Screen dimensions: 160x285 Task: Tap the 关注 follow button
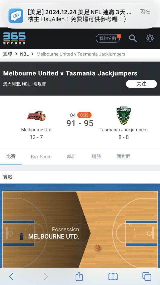pos(141,84)
